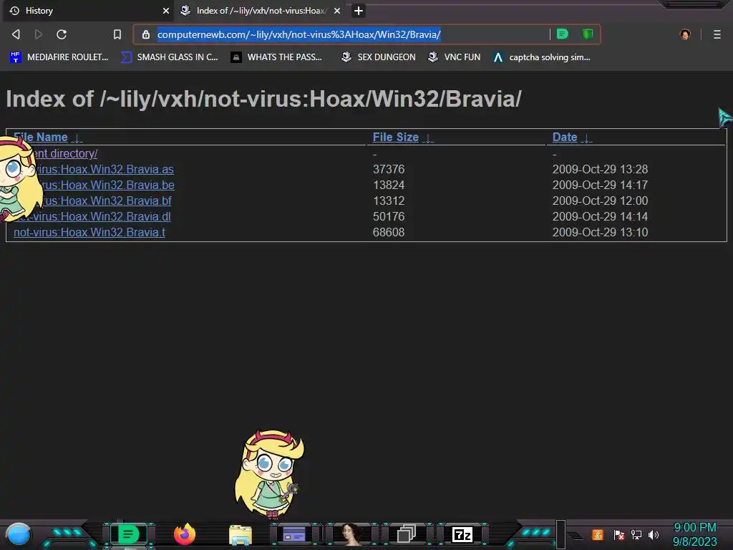
Task: Click the date 2009-Oct-29 14:17
Action: click(x=601, y=185)
